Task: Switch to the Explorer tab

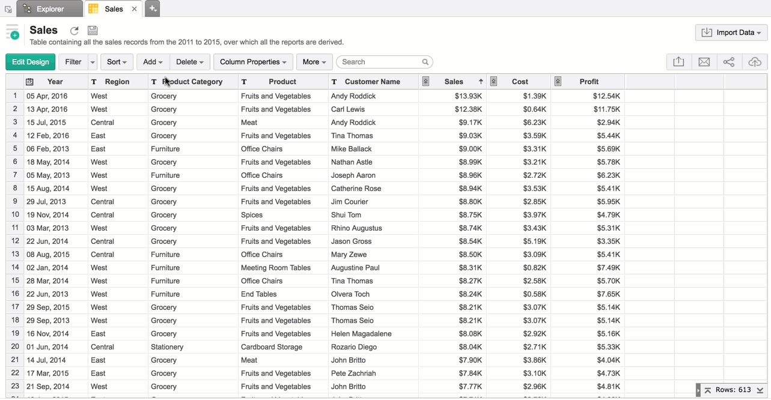Action: pos(49,9)
